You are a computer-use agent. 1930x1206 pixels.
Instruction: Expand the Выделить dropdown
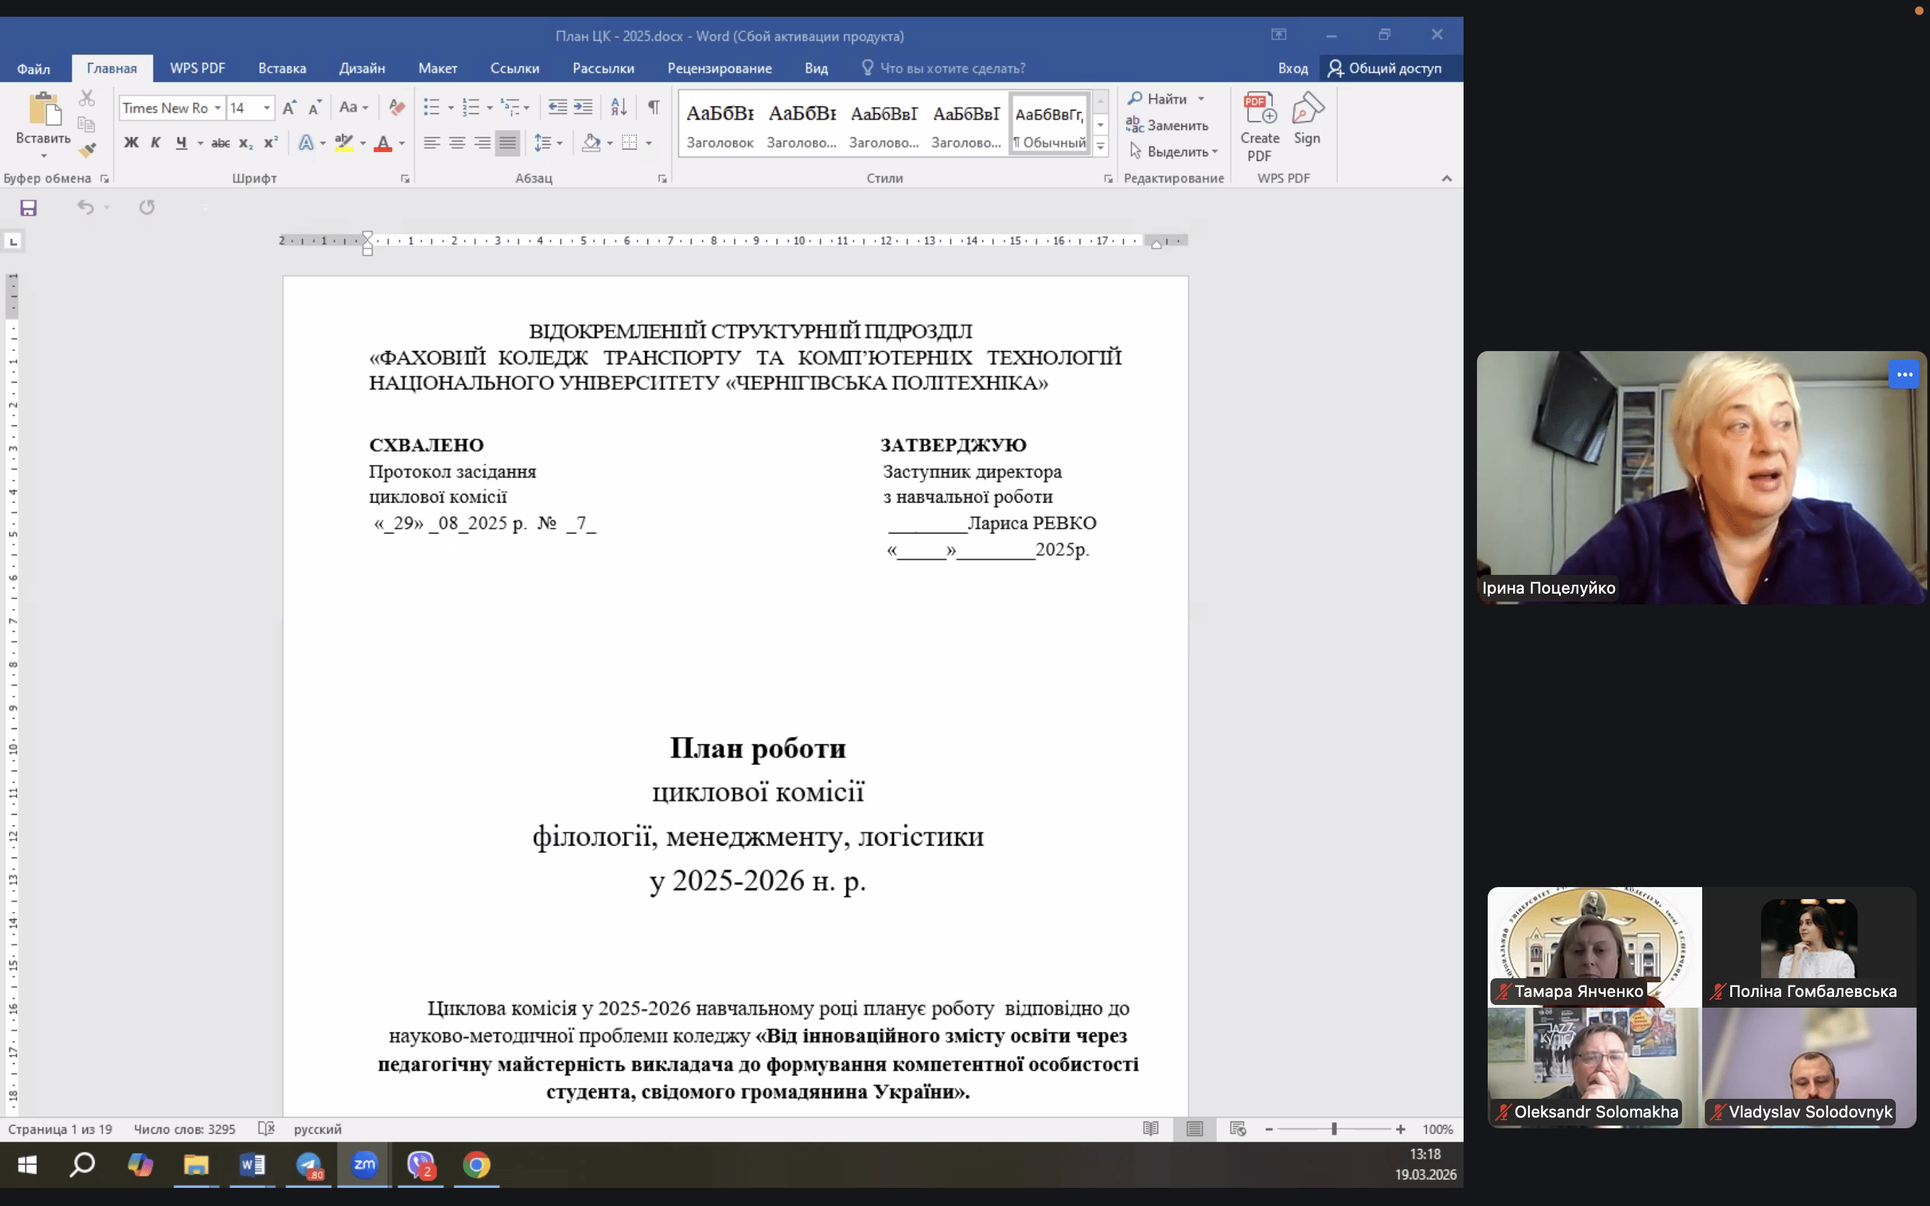[x=1214, y=151]
